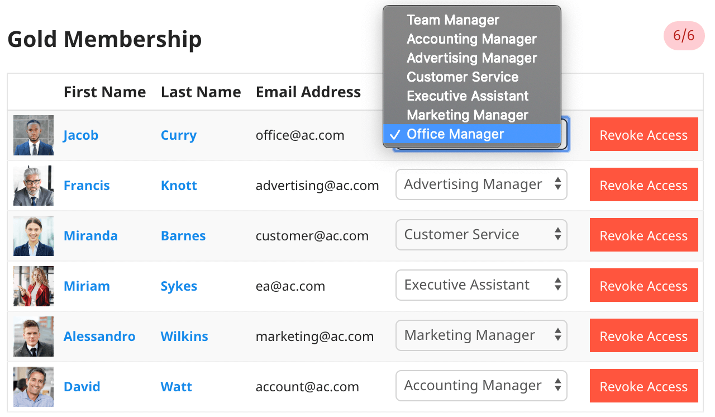The image size is (715, 417).
Task: Click Miranda Barnes' avatar picture
Action: (x=34, y=236)
